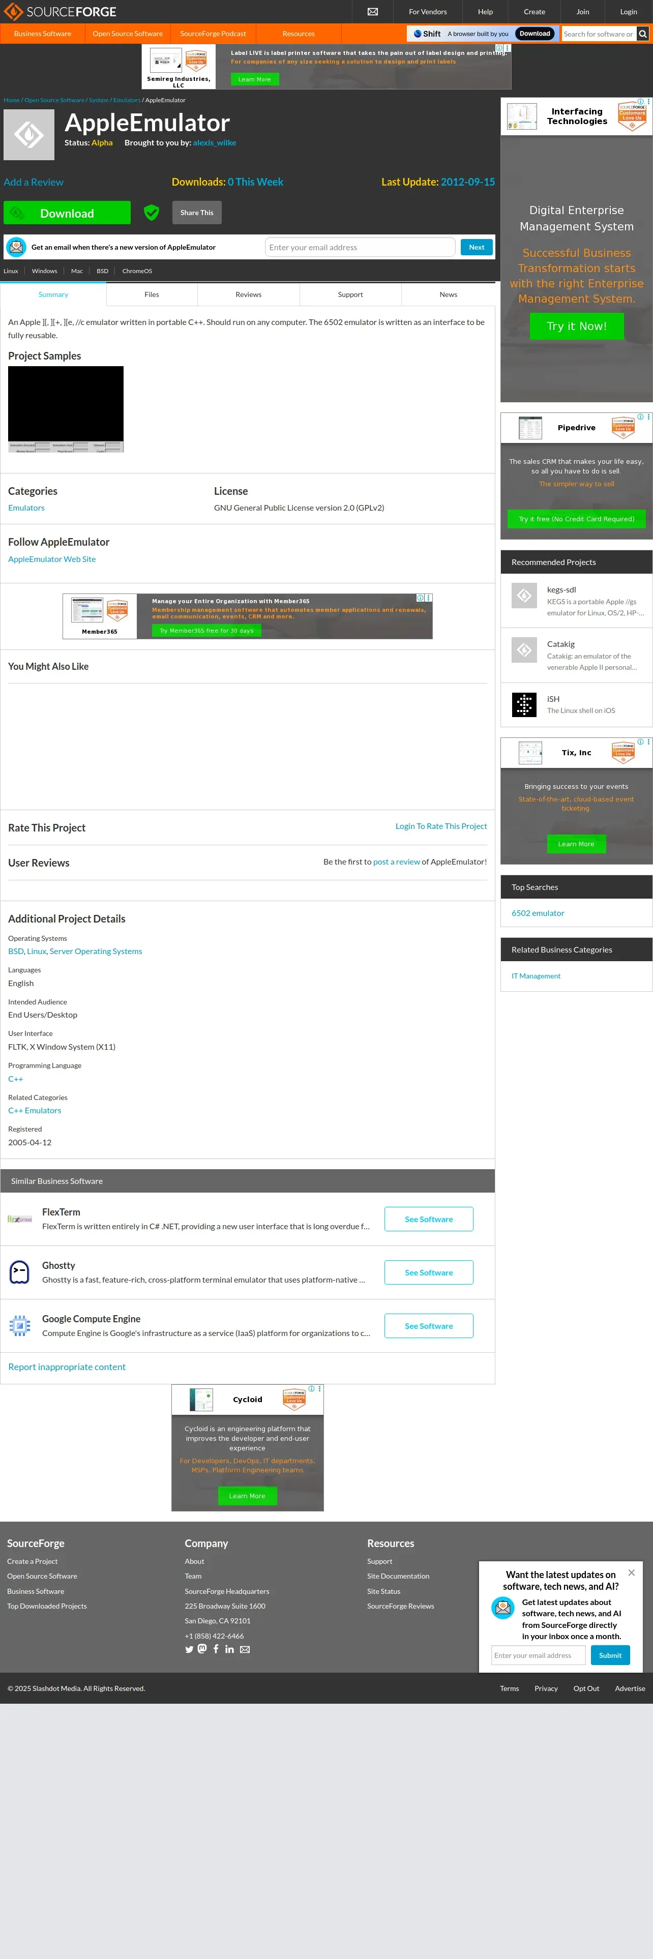653x1959 pixels.
Task: Click the AppleEmulator project logo icon
Action: [29, 135]
